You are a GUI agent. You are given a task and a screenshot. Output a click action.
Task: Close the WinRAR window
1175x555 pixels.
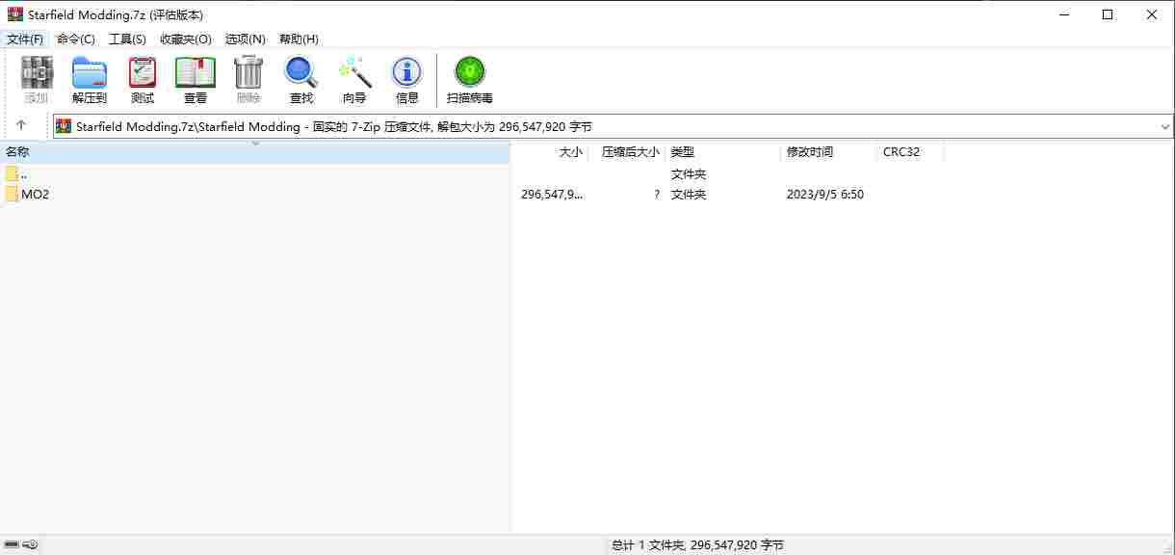1152,14
